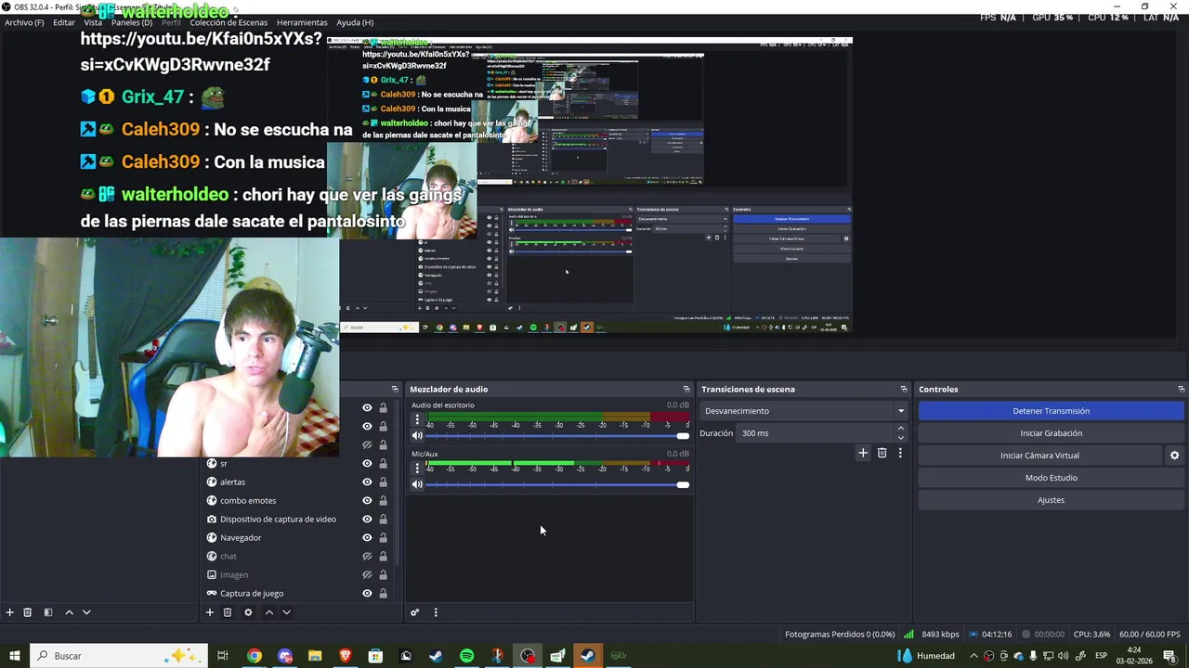Open source properties gear icon
1189x668 pixels.
pyautogui.click(x=248, y=612)
